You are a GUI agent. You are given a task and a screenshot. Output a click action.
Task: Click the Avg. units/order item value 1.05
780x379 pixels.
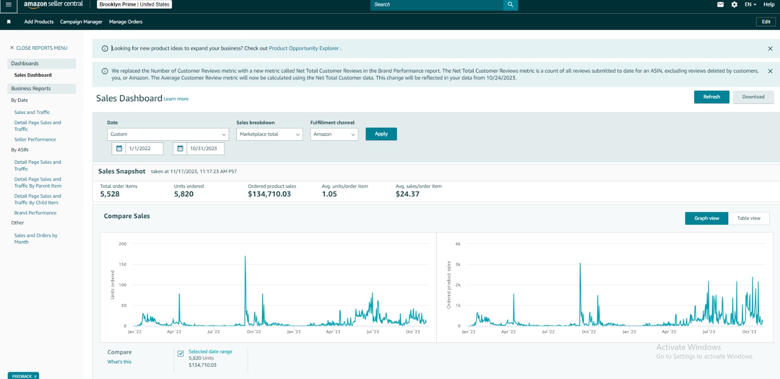(329, 194)
